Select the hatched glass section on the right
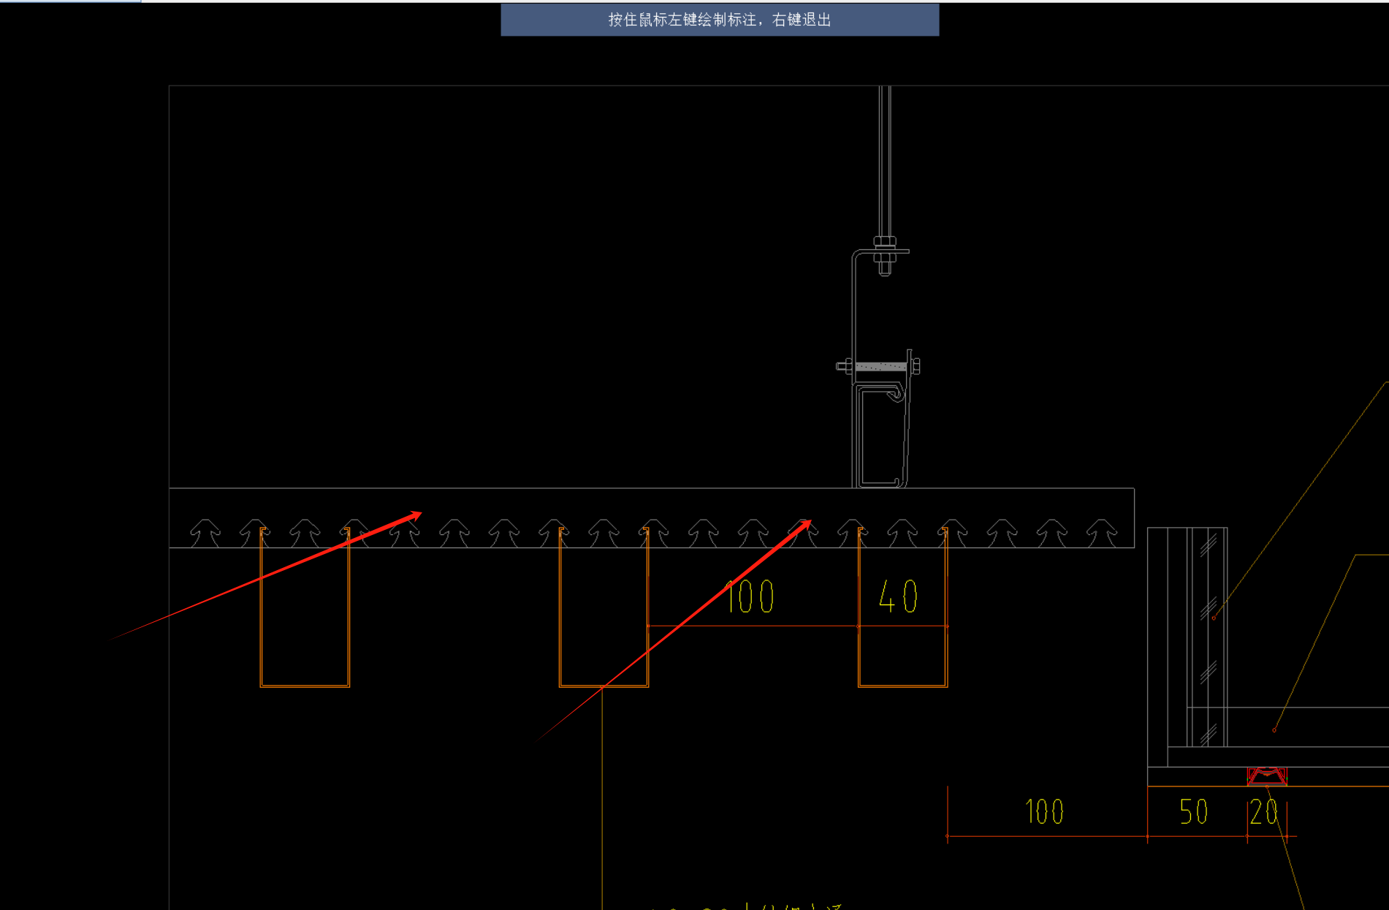Screen dimensions: 1389x910 point(1207,637)
